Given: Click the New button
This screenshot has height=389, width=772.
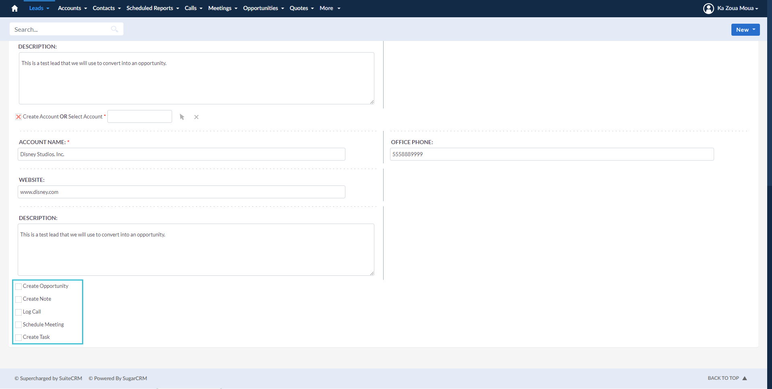Looking at the screenshot, I should pos(745,30).
